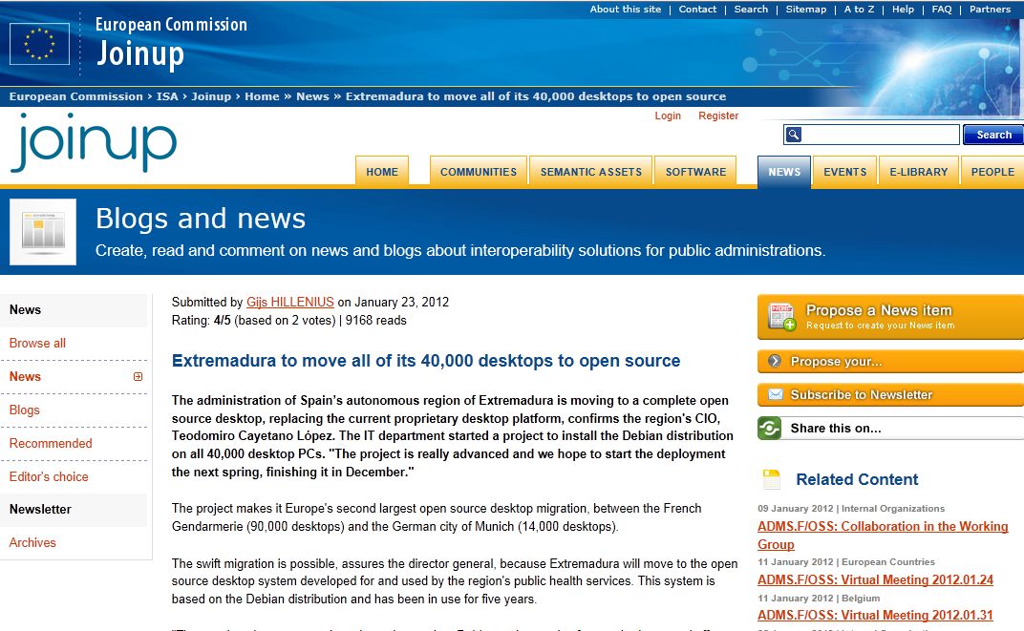Click the envelope icon on Subscribe to Newsletter
Image resolution: width=1024 pixels, height=631 pixels.
(x=776, y=394)
